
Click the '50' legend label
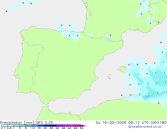[81, 128]
